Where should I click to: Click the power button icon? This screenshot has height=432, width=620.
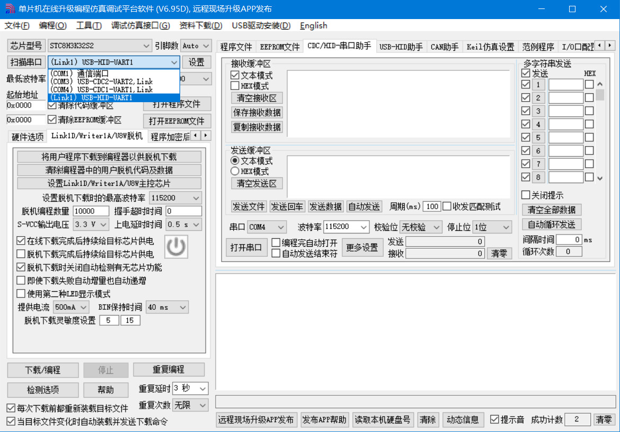(176, 246)
